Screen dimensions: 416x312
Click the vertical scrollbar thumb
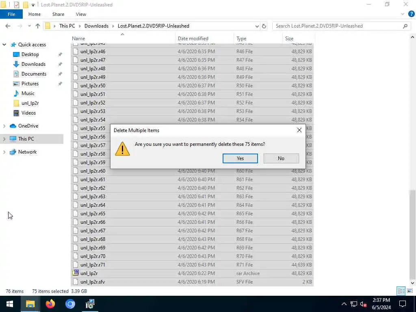click(x=412, y=235)
